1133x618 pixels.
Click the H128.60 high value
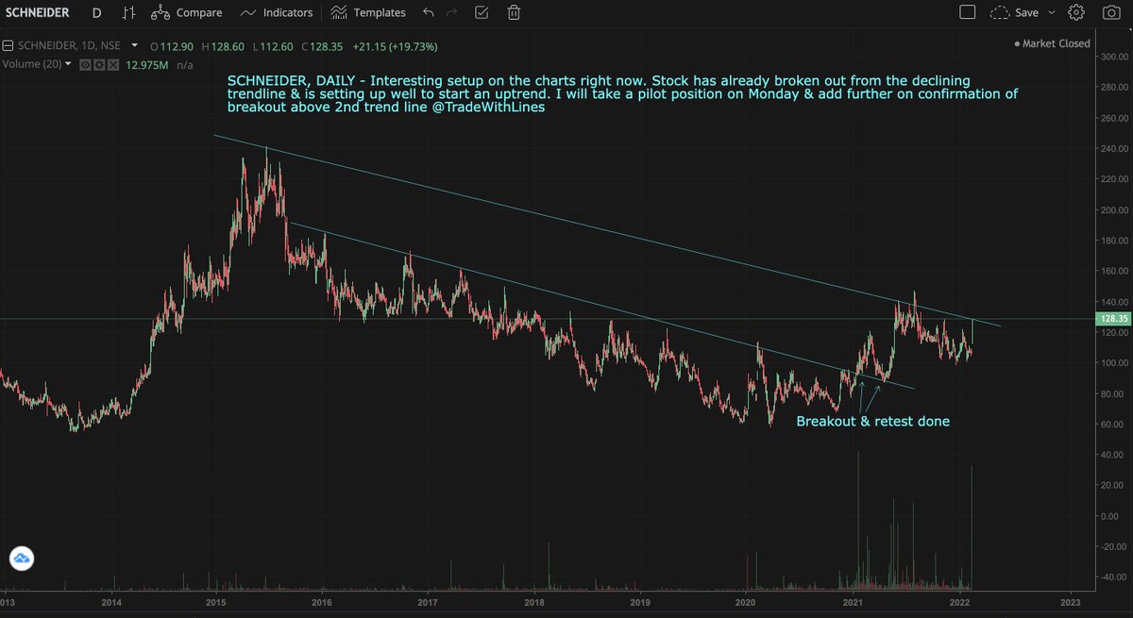tap(223, 45)
